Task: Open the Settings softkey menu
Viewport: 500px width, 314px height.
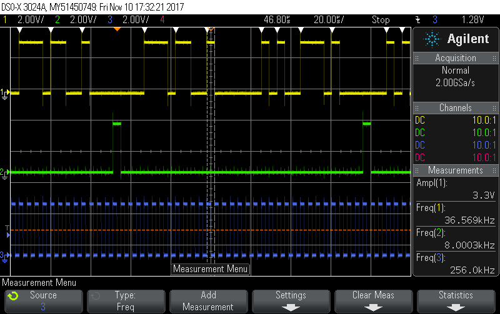Action: pos(291,302)
